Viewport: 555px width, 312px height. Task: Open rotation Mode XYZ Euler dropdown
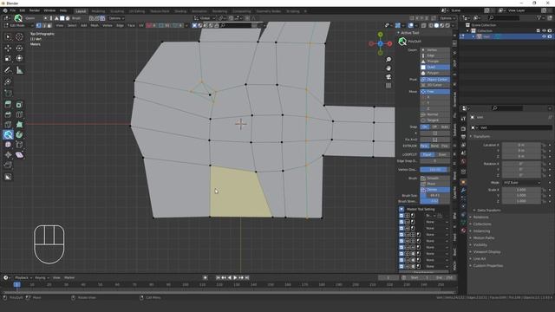[522, 183]
